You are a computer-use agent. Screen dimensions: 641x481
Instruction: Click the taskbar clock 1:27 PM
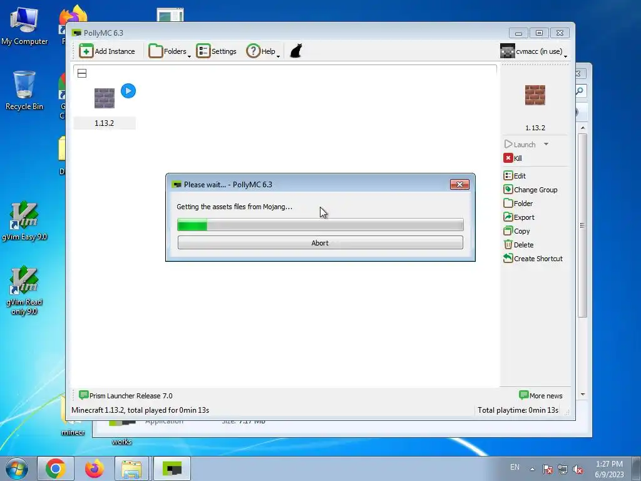click(x=609, y=469)
